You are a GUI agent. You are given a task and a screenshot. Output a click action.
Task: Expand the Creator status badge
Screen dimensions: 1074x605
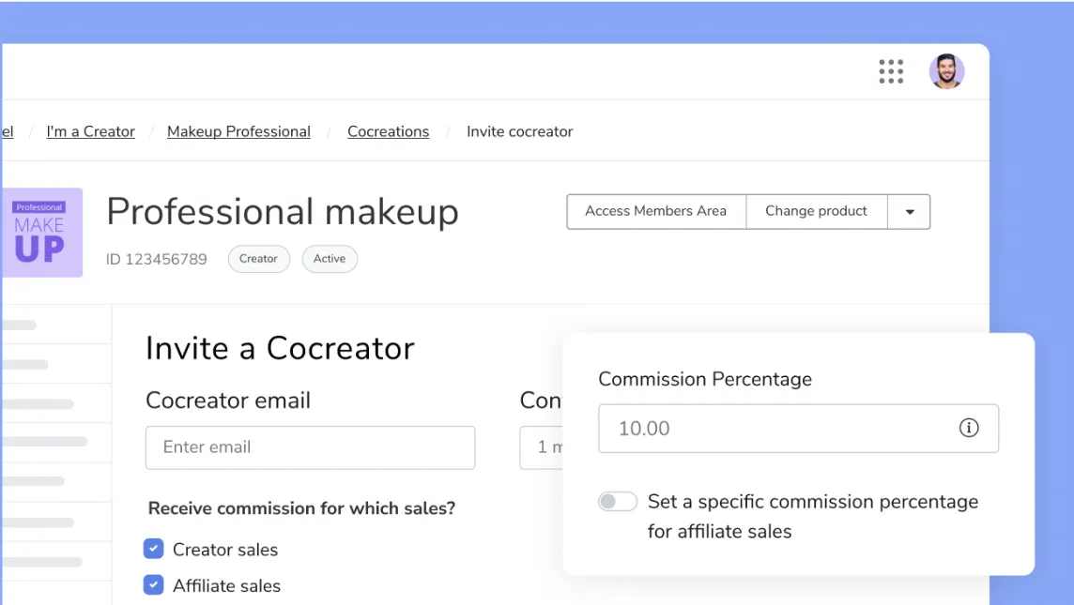point(258,259)
